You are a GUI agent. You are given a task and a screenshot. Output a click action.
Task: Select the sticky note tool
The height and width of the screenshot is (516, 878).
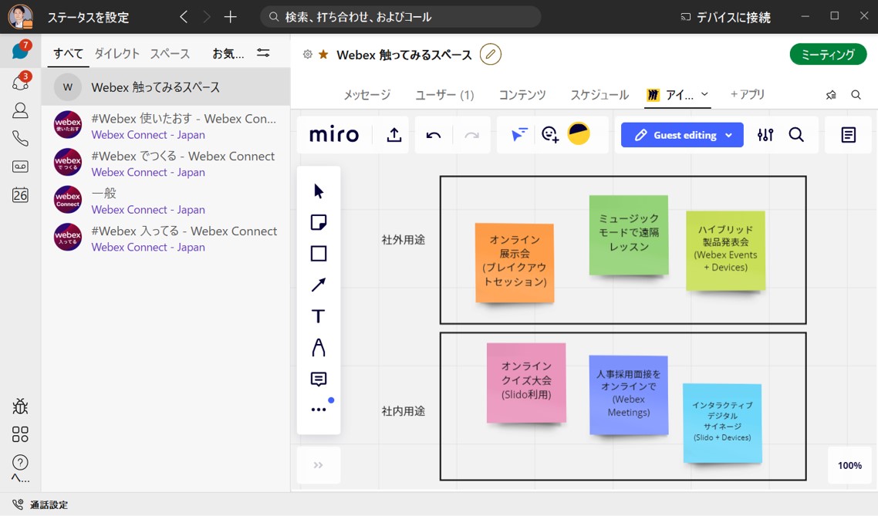click(319, 221)
